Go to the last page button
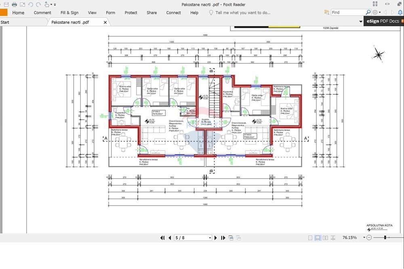 pos(223,238)
